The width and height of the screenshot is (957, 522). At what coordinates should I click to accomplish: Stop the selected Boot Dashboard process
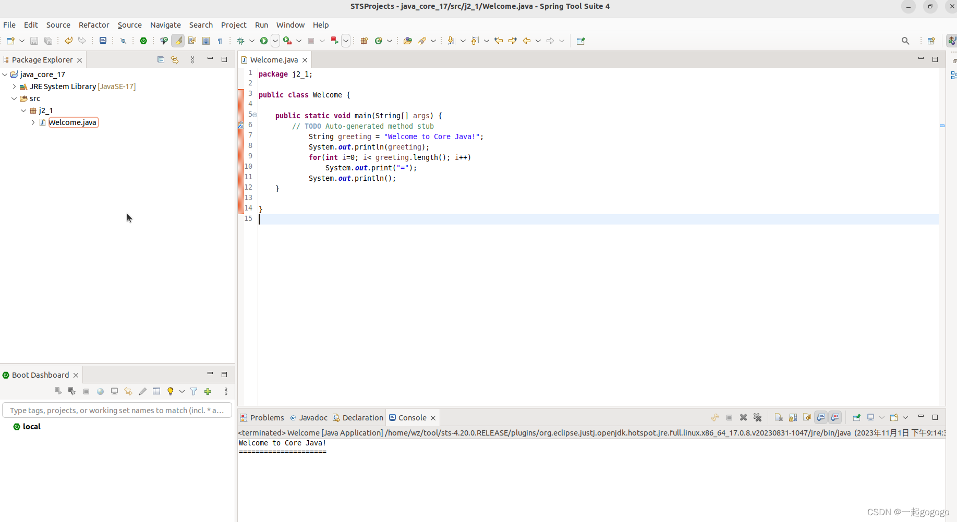86,391
